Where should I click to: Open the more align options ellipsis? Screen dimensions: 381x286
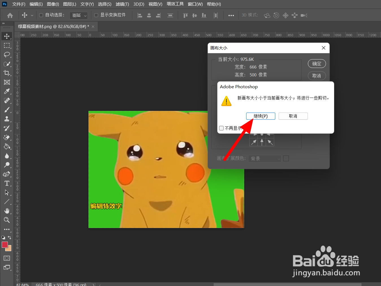231,15
